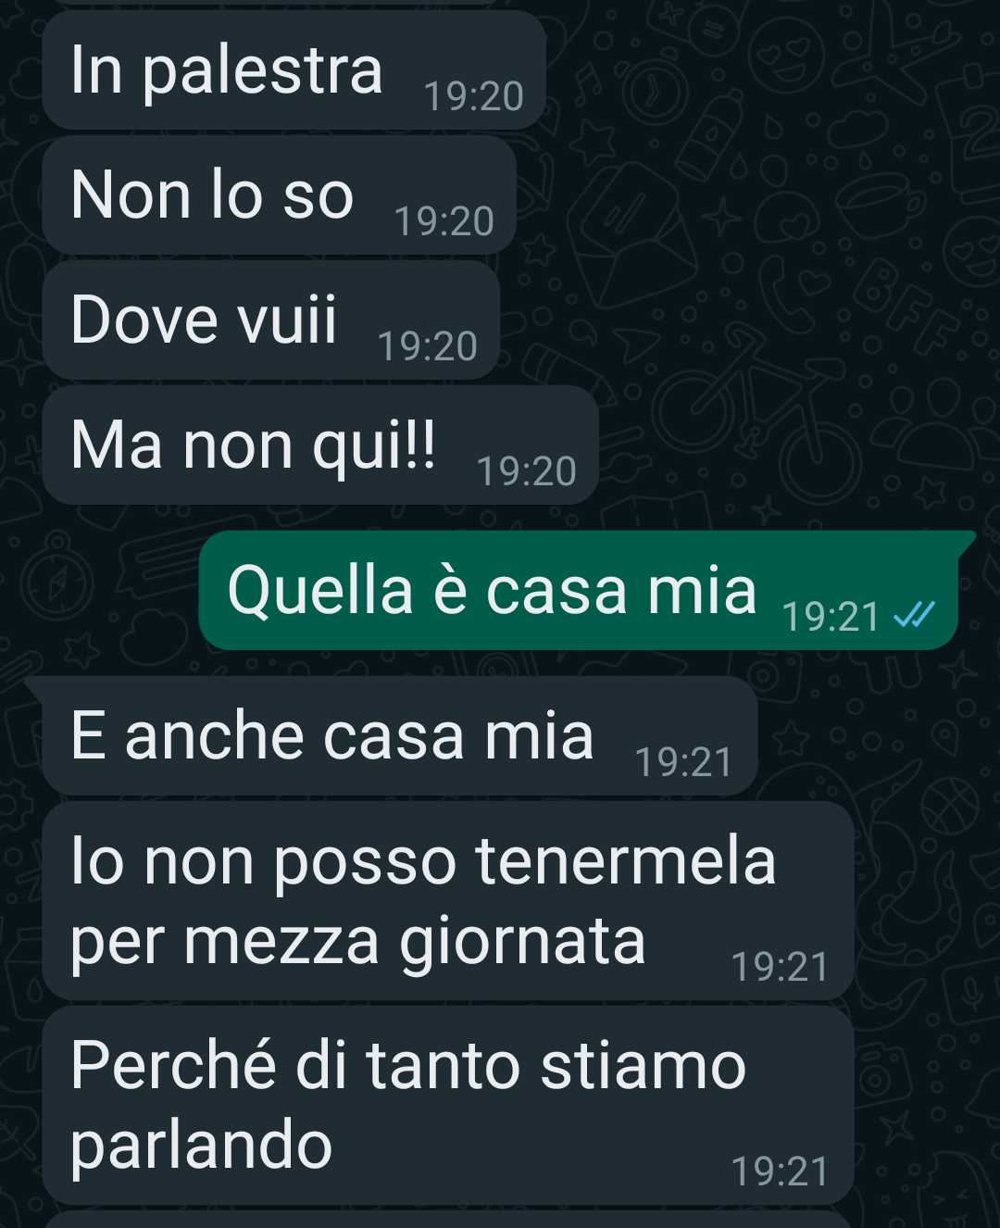Tap the partially visible bubble at the bottom edge
The width and height of the screenshot is (1000, 1228).
pyautogui.click(x=448, y=1219)
